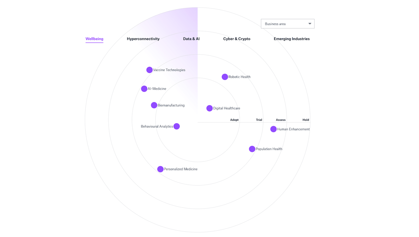
Task: Click the Behavioural Analytics dot
Action: (177, 126)
